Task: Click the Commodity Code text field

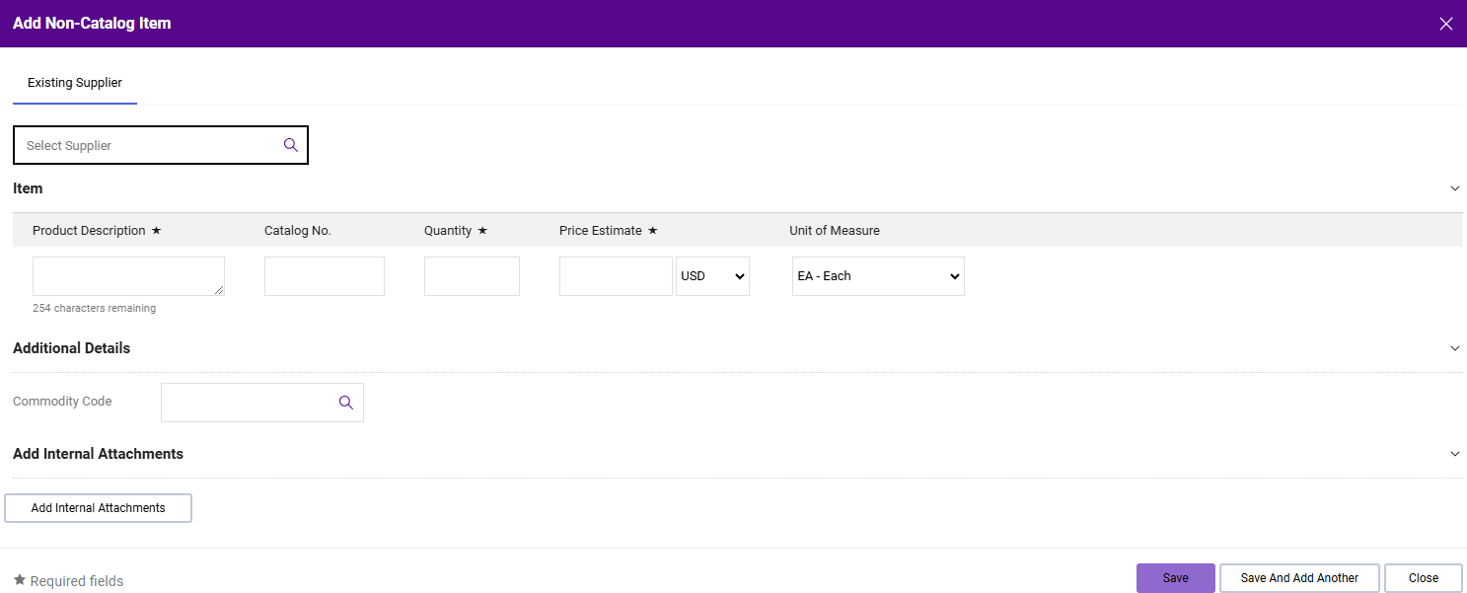Action: [x=247, y=403]
